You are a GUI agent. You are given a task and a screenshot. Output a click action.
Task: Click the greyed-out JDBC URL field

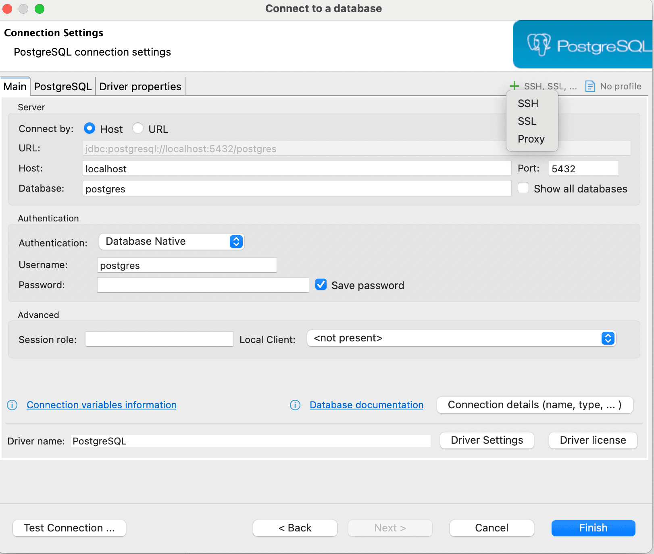pos(357,149)
